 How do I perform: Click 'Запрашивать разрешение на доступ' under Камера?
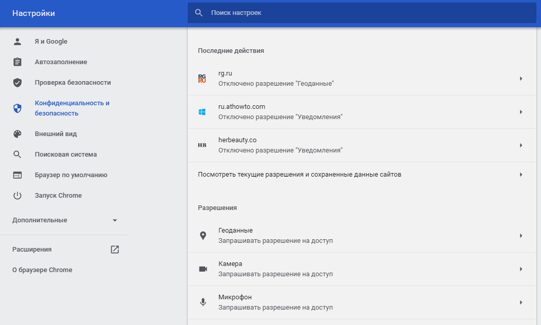click(276, 274)
